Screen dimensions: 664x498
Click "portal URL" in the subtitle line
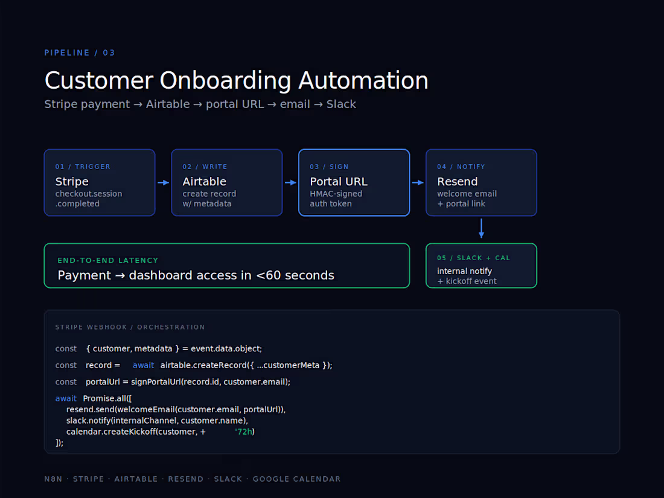pos(235,104)
